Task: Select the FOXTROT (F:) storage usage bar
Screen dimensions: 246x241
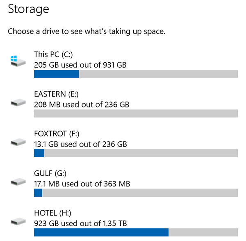Action: pos(136,153)
